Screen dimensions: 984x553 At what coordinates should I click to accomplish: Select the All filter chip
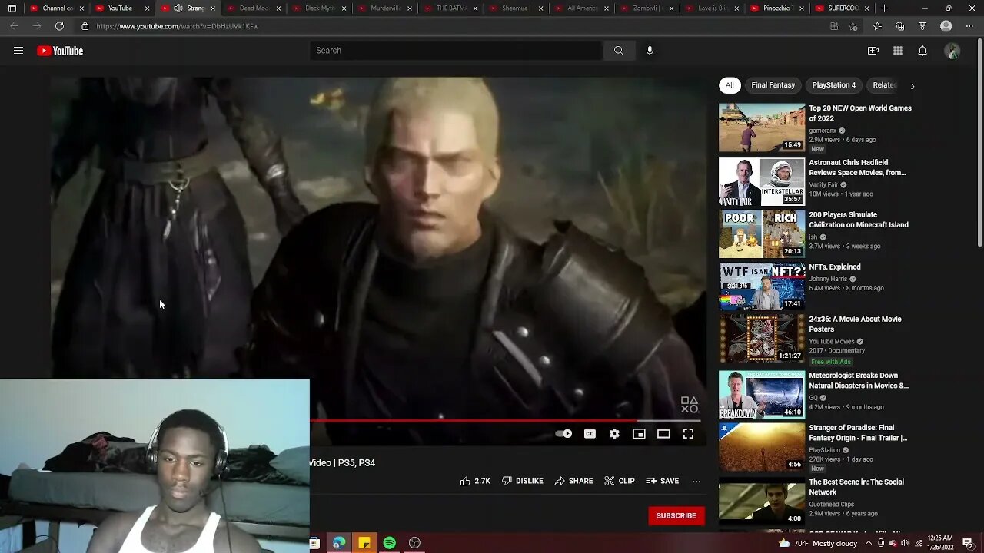point(730,85)
